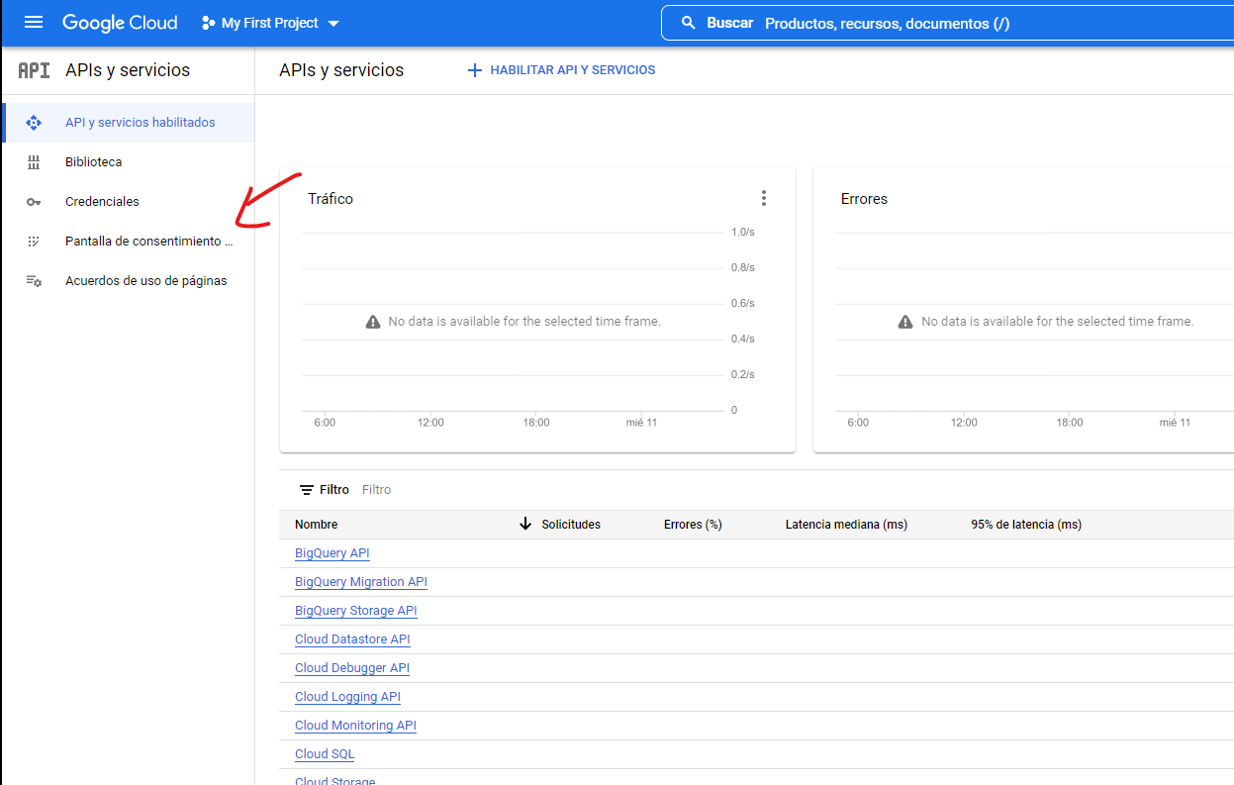Viewport: 1234px width, 785px height.
Task: Click the APIs y servicios page heading
Action: tap(341, 70)
